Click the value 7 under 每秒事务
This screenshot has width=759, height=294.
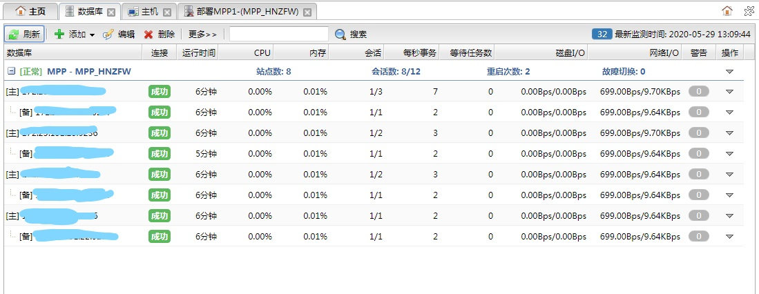coord(435,91)
